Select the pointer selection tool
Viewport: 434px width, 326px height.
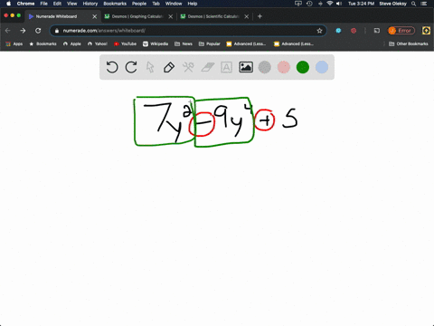coord(150,67)
